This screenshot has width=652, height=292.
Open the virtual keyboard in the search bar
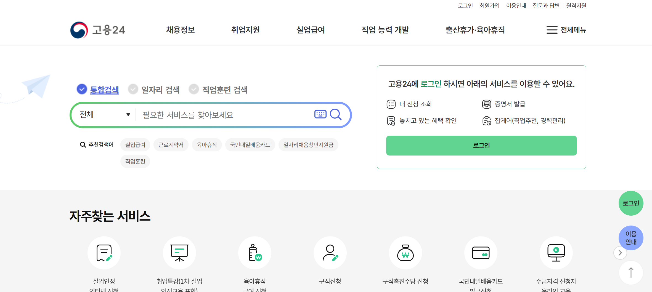pyautogui.click(x=320, y=114)
